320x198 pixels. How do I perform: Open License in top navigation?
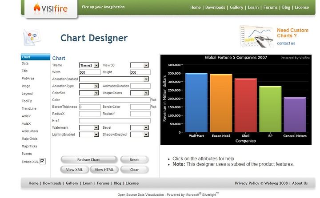[302, 8]
